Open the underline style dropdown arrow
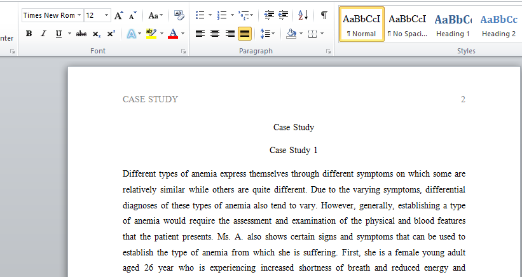Screen dimensions: 522x277 click(69, 34)
